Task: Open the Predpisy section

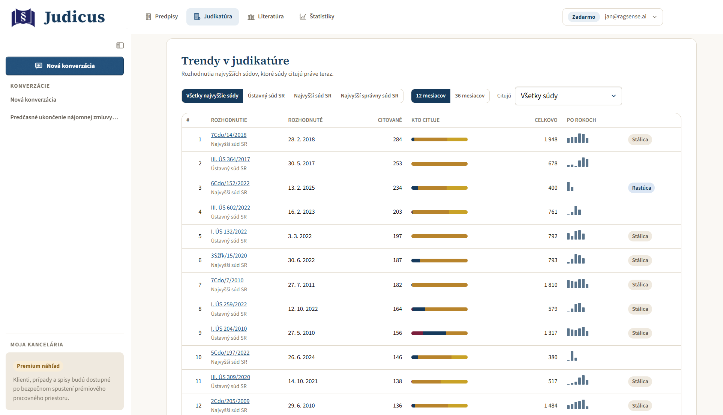Action: pyautogui.click(x=162, y=16)
